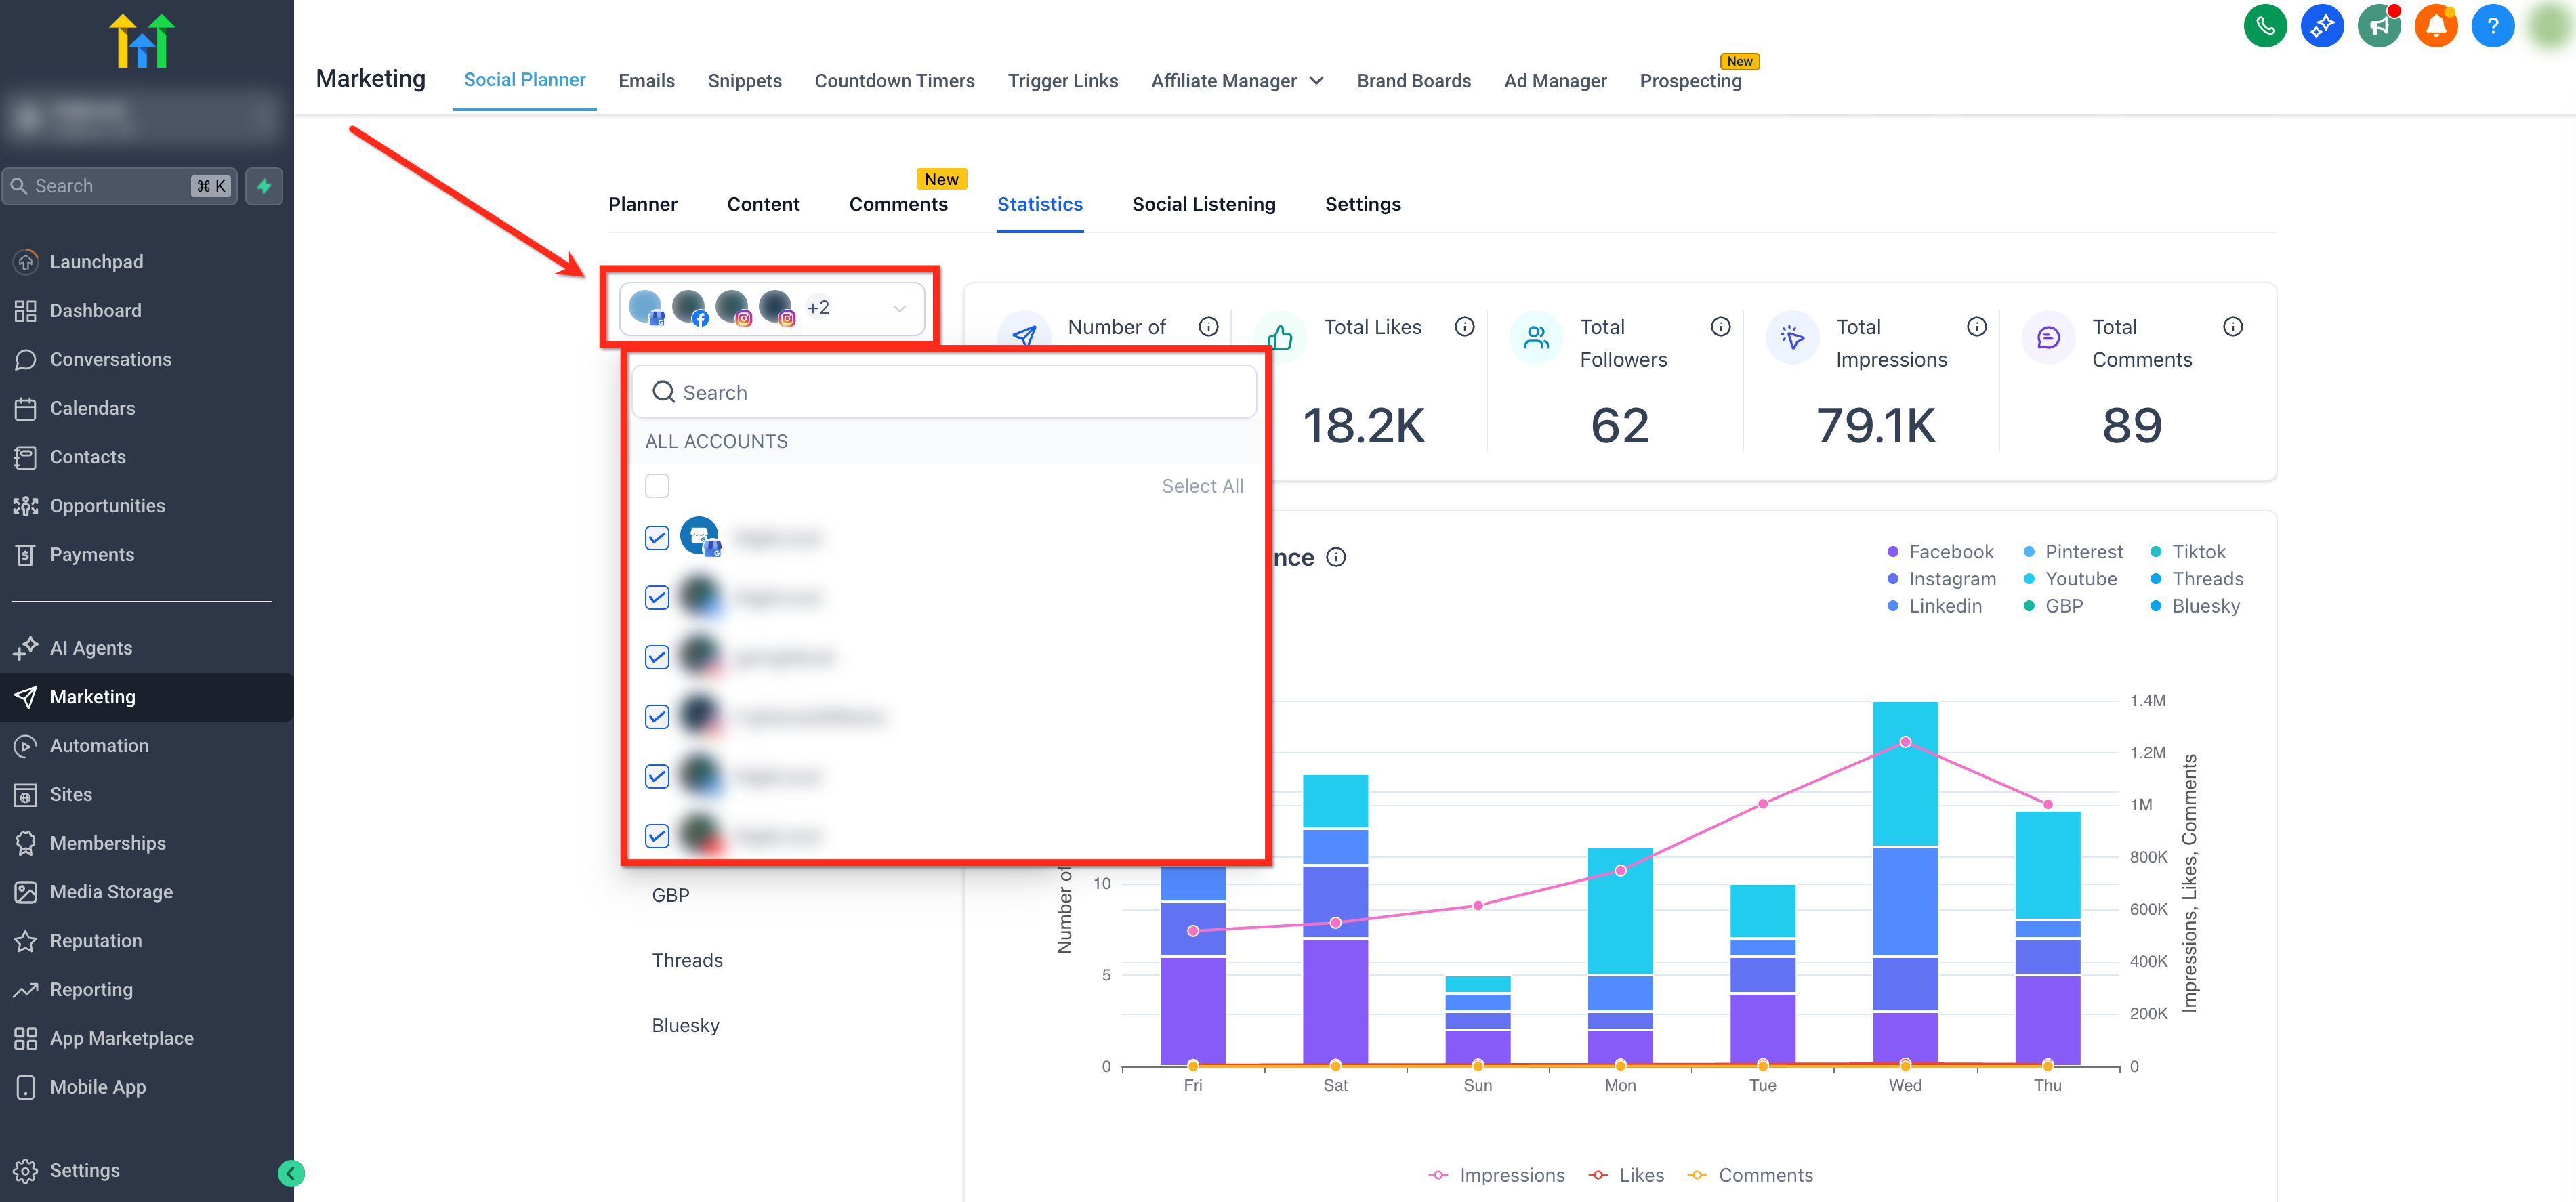The height and width of the screenshot is (1202, 2576).
Task: Open the orange notifications bell icon
Action: coord(2435,26)
